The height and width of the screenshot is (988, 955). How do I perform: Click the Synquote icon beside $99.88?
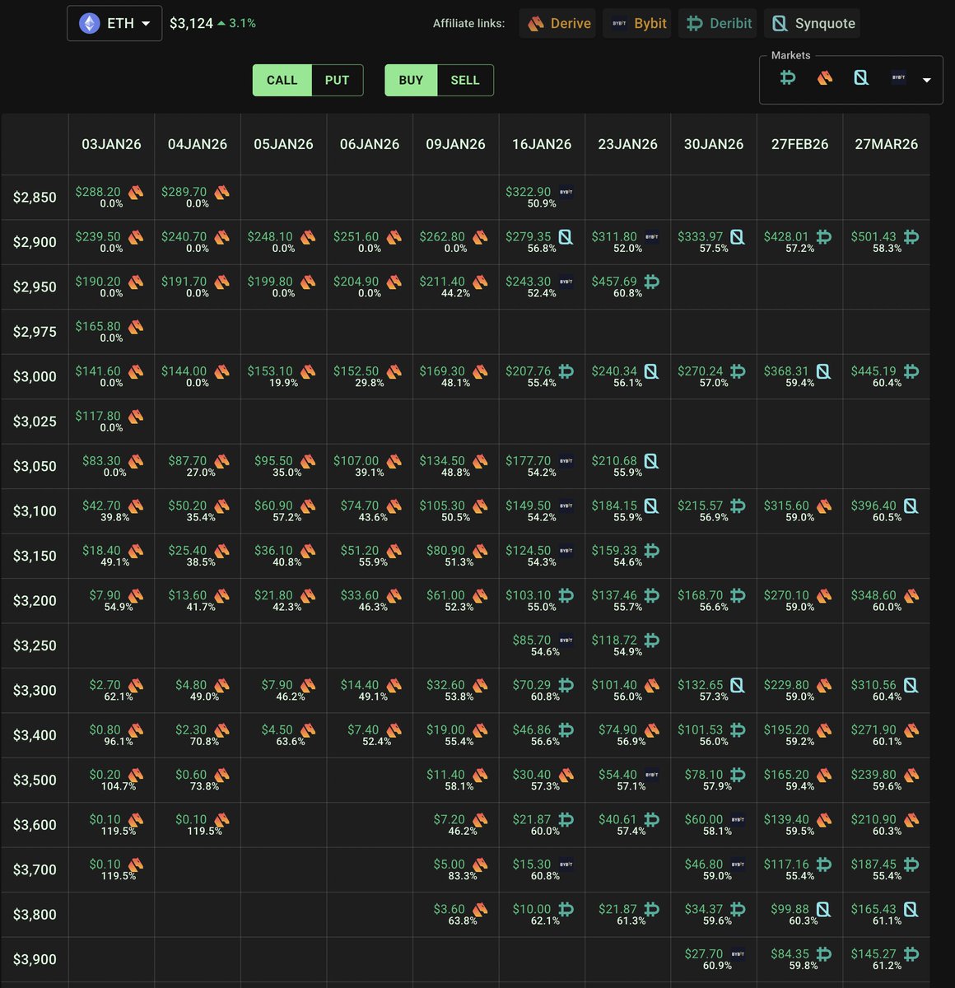pyautogui.click(x=823, y=909)
